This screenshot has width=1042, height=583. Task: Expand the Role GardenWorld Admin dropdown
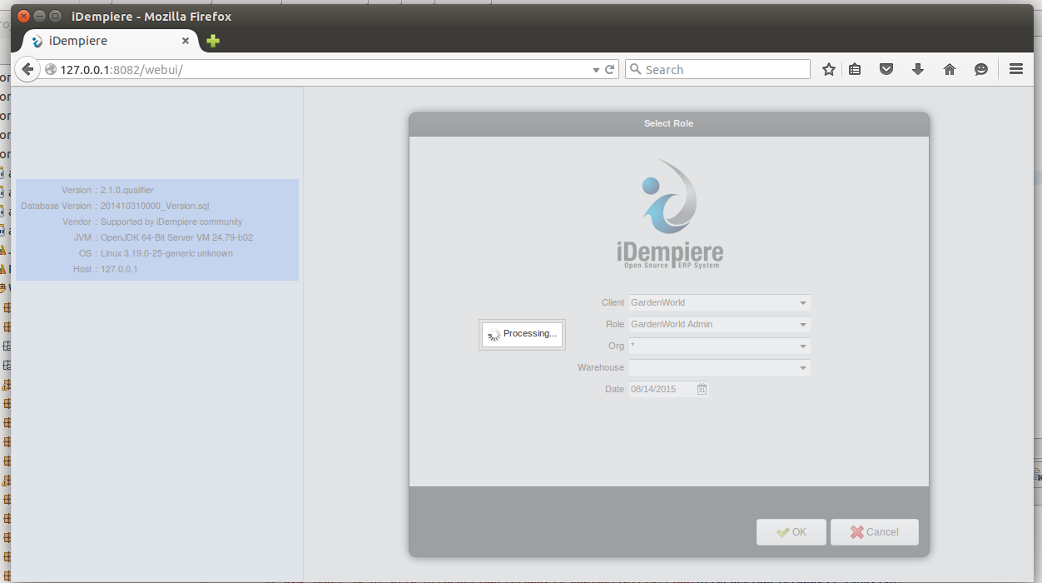tap(803, 325)
